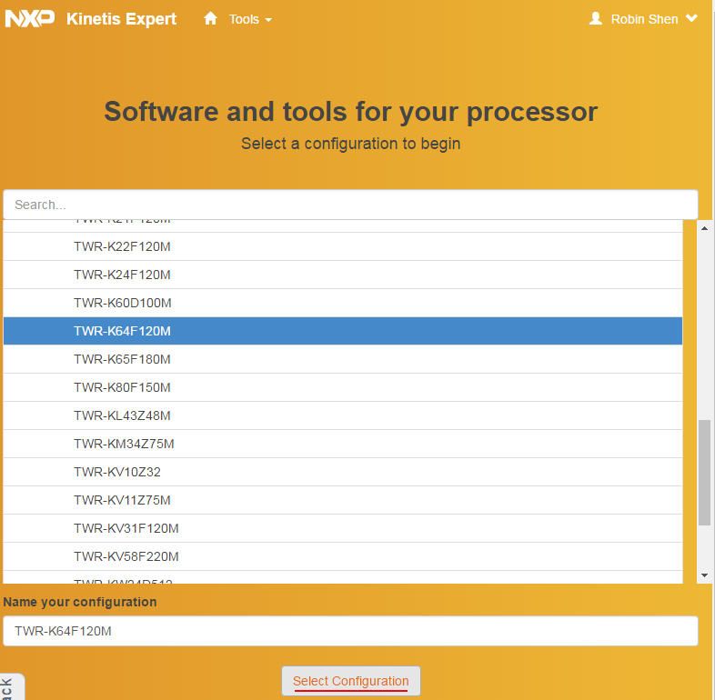Viewport: 715px width, 700px height.
Task: Open the Tools dropdown menu
Action: (250, 19)
